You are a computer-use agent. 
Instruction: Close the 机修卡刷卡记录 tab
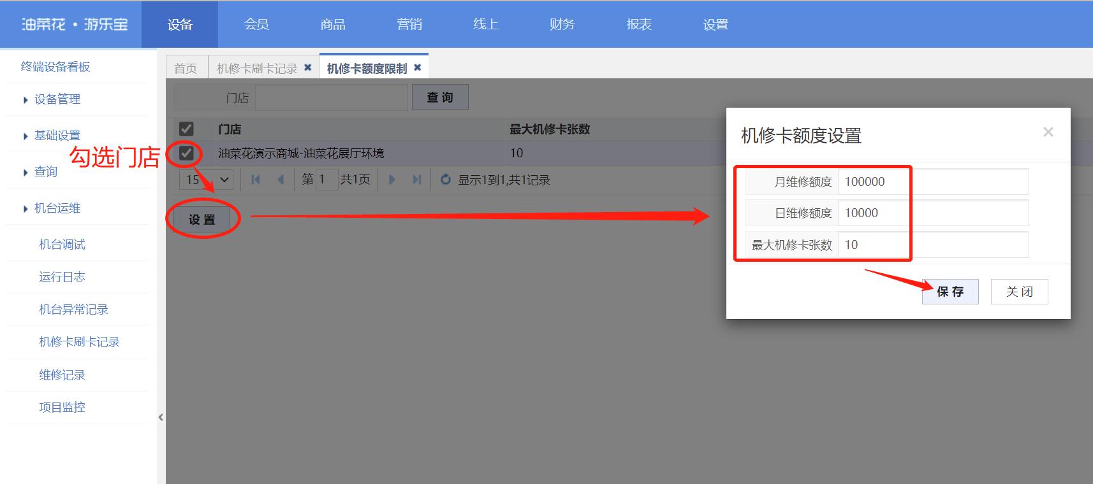pos(307,68)
